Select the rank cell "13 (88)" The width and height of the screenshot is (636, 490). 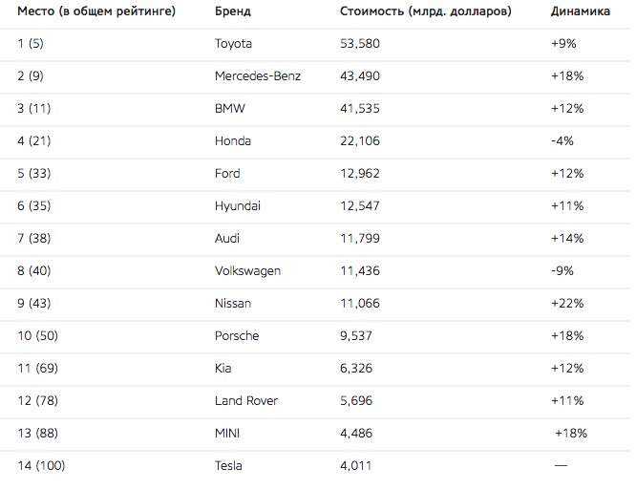[x=41, y=434]
